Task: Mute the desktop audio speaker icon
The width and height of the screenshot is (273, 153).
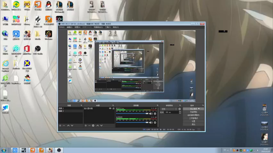Action: pyautogui.click(x=151, y=122)
